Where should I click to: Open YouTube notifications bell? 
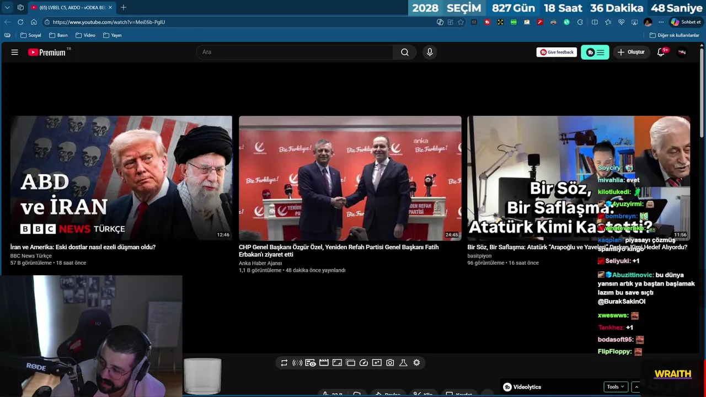coord(661,52)
